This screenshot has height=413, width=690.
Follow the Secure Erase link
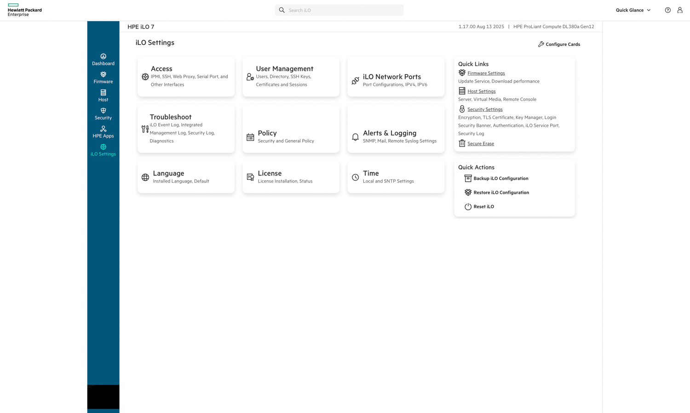pos(480,144)
